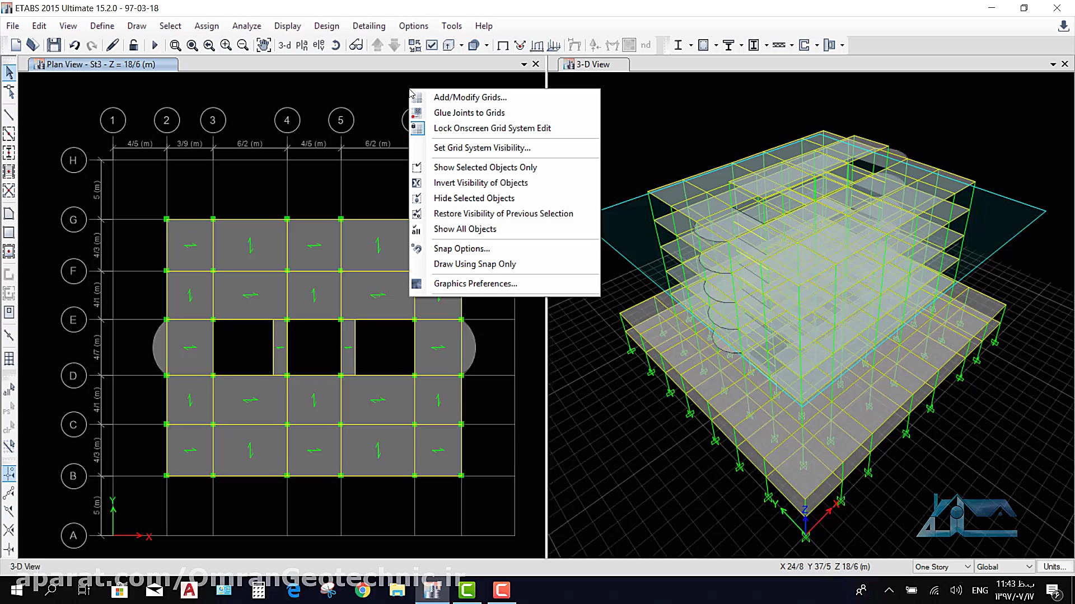Open the One Story dropdown
The height and width of the screenshot is (604, 1075).
tap(942, 567)
